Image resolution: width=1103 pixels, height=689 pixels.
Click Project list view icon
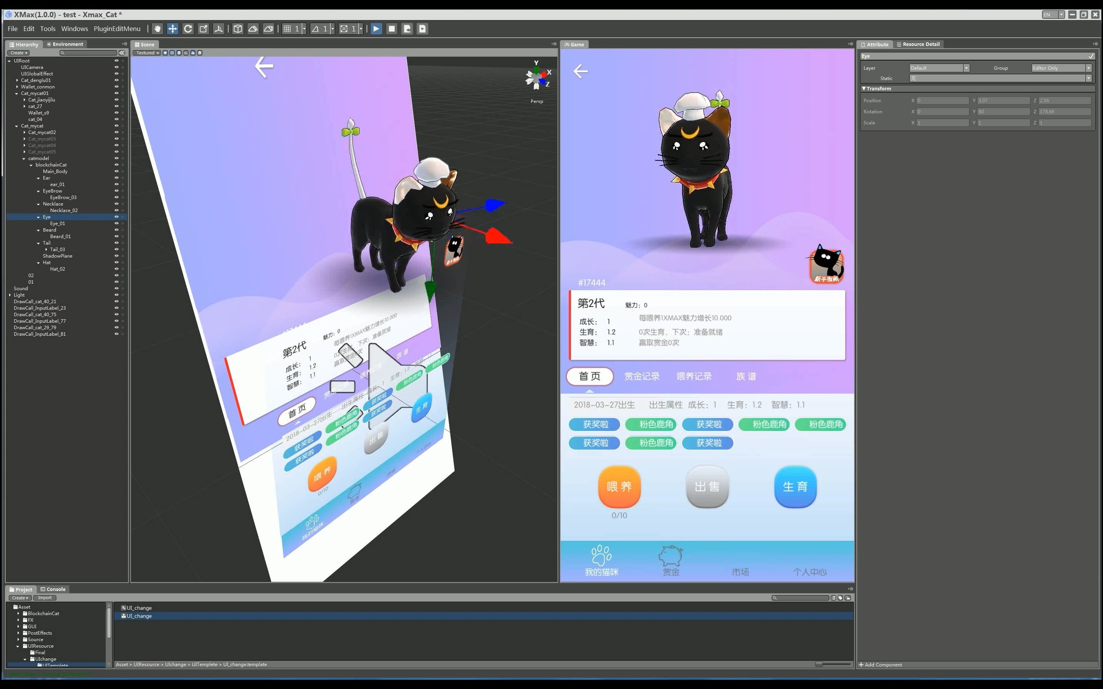(x=833, y=598)
